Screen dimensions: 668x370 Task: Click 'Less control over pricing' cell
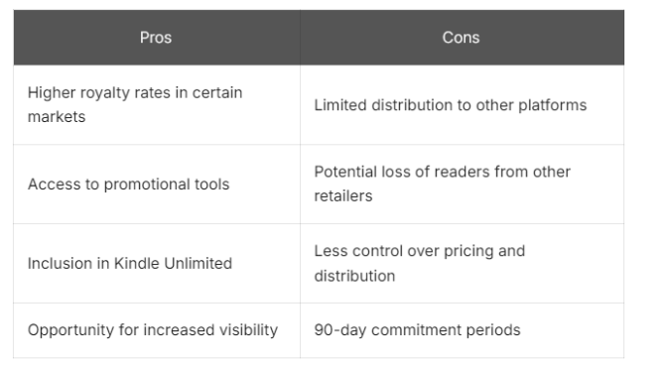[x=462, y=263]
